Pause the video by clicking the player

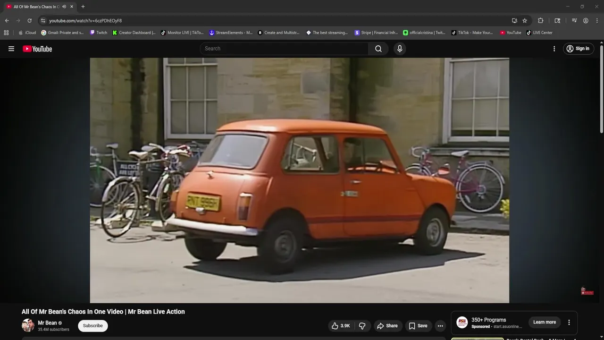[x=300, y=180]
